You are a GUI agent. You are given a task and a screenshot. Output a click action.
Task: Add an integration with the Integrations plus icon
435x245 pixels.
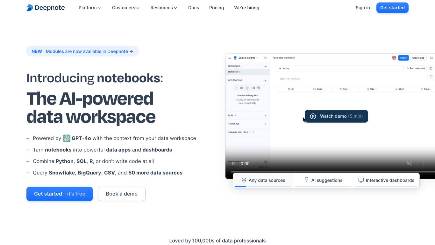[266, 80]
